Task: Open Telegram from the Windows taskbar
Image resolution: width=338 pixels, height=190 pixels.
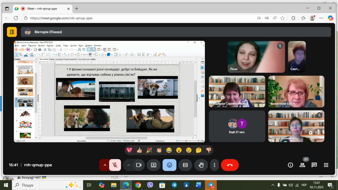Action: (x=174, y=185)
